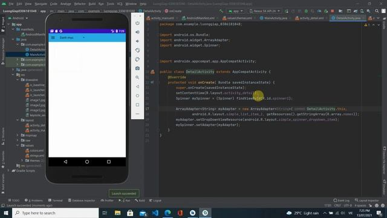Click the Rerun app icon beside device selector
387x218 pixels.
[x=287, y=11]
